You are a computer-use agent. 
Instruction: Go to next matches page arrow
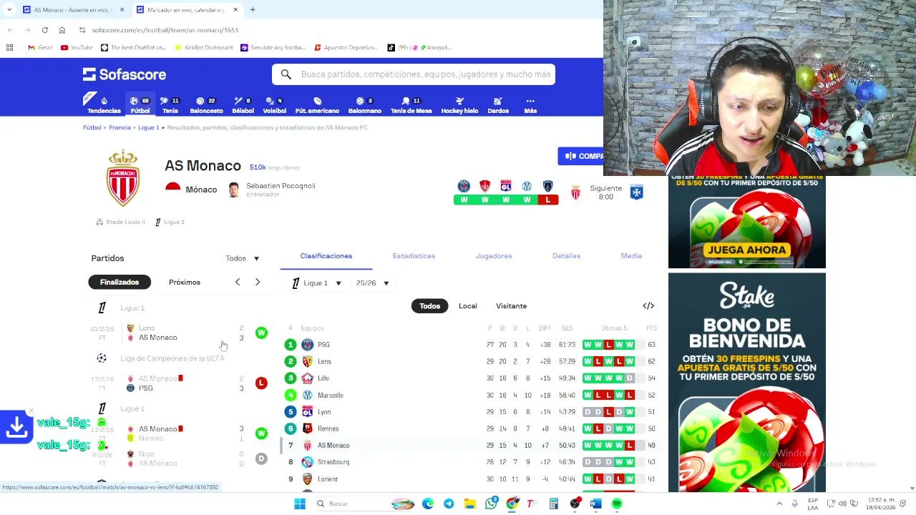[x=258, y=282]
